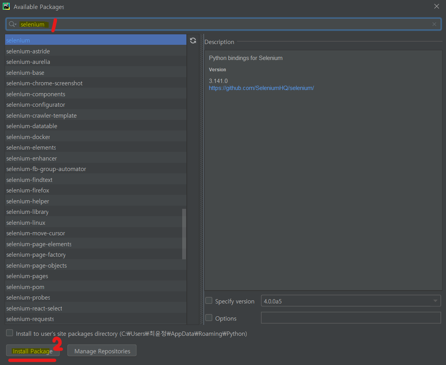
Task: Select selenium-docker package
Action: (96, 137)
